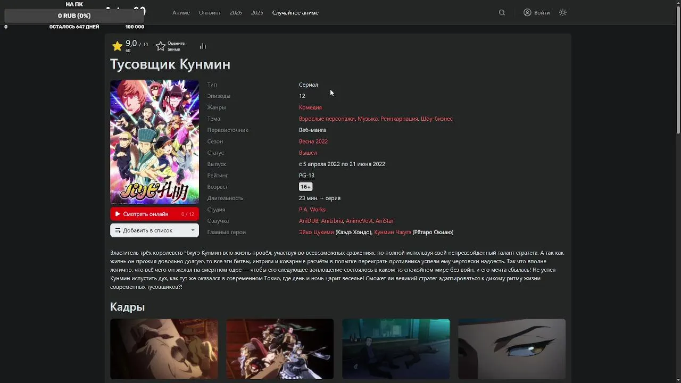Toggle the light/dark theme sun icon
681x383 pixels.
563,13
